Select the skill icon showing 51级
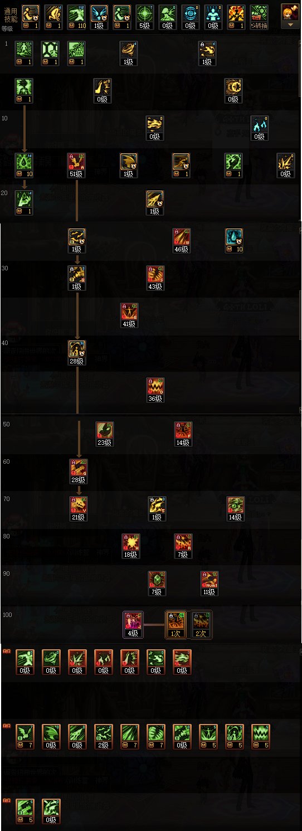 [x=77, y=165]
